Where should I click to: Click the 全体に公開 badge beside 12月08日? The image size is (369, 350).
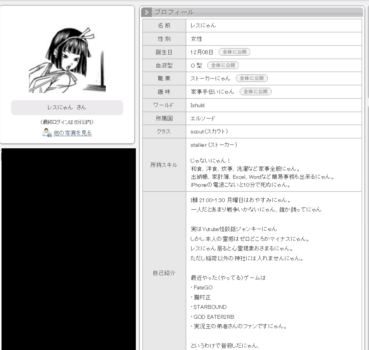click(x=234, y=52)
